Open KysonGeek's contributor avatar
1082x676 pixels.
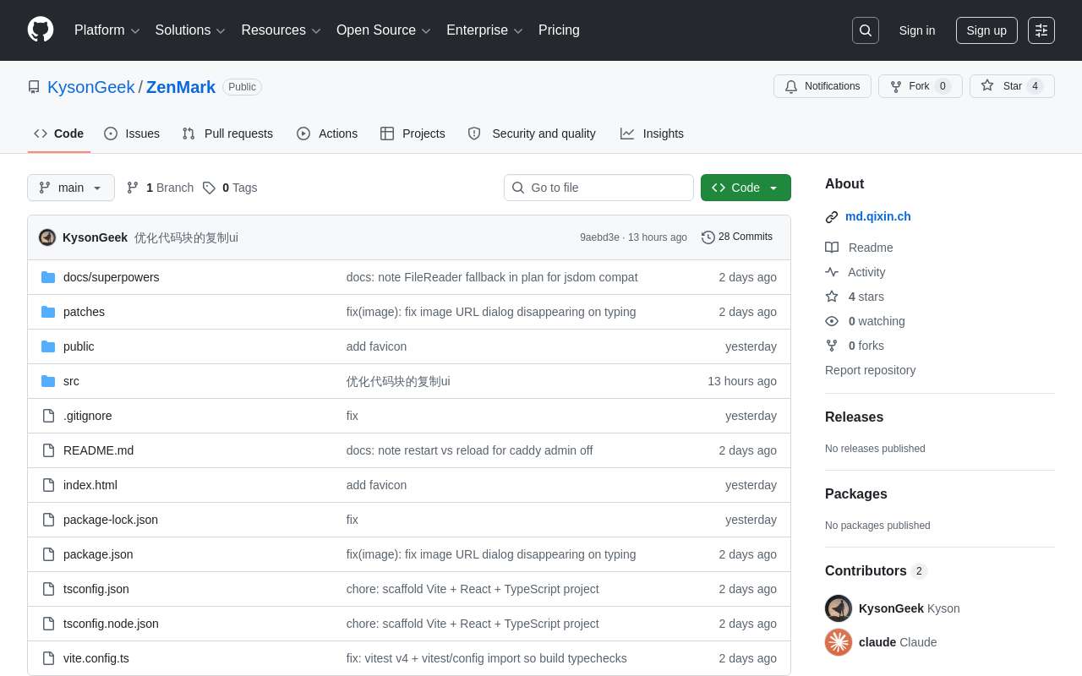(x=839, y=608)
